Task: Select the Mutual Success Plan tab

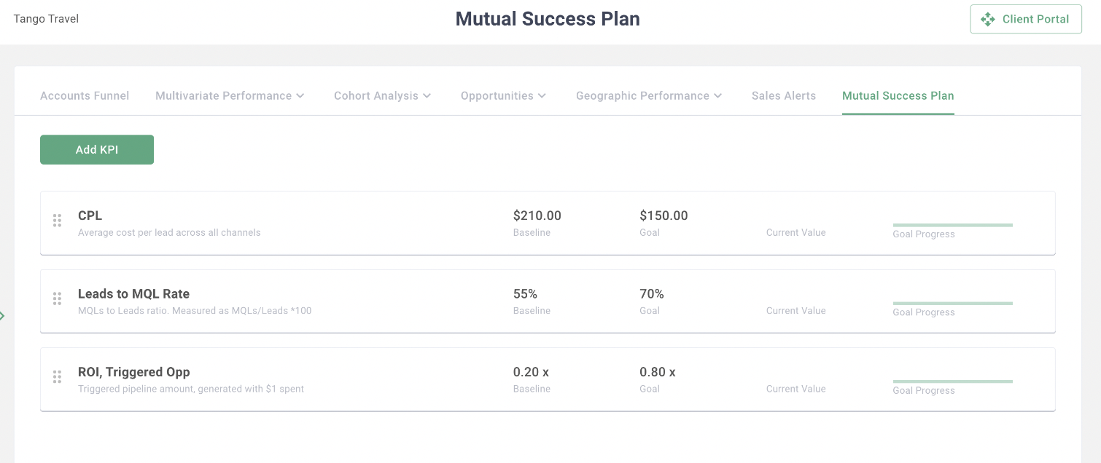Action: (x=898, y=95)
